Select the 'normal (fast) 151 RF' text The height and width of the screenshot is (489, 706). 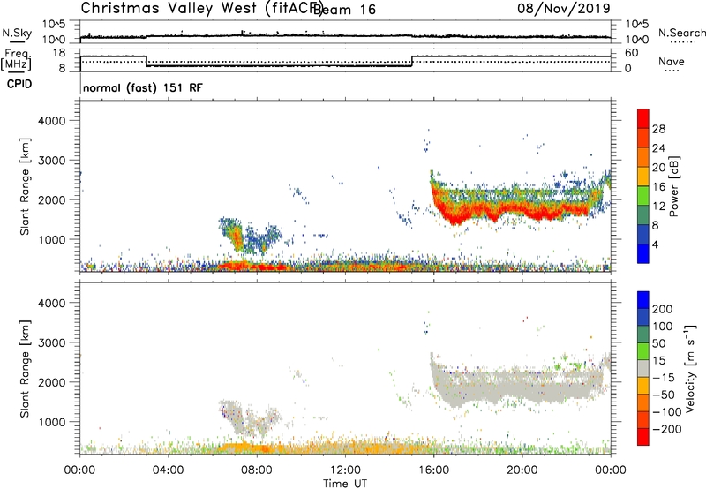click(x=143, y=87)
